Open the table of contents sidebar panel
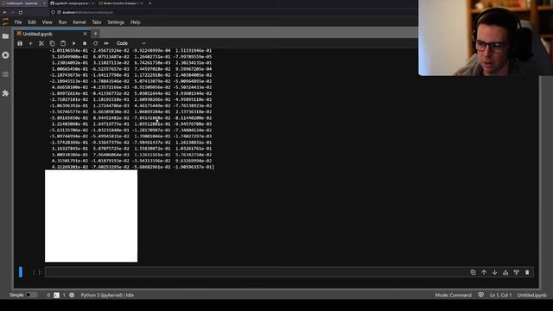The width and height of the screenshot is (553, 311). coord(5,74)
